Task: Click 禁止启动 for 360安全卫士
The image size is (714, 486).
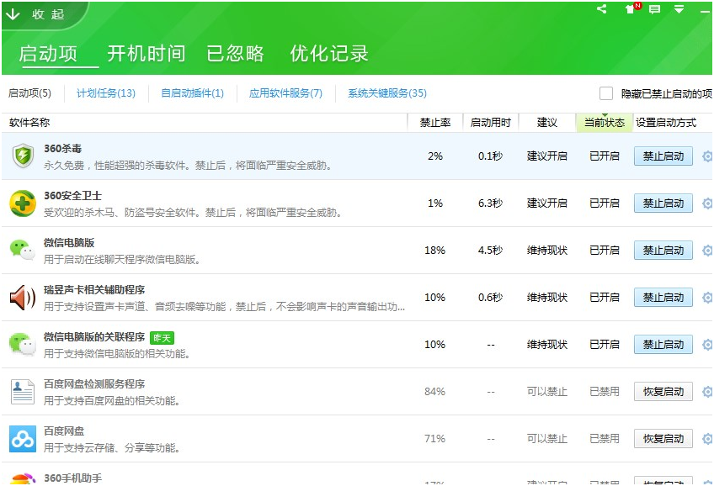Action: tap(663, 203)
